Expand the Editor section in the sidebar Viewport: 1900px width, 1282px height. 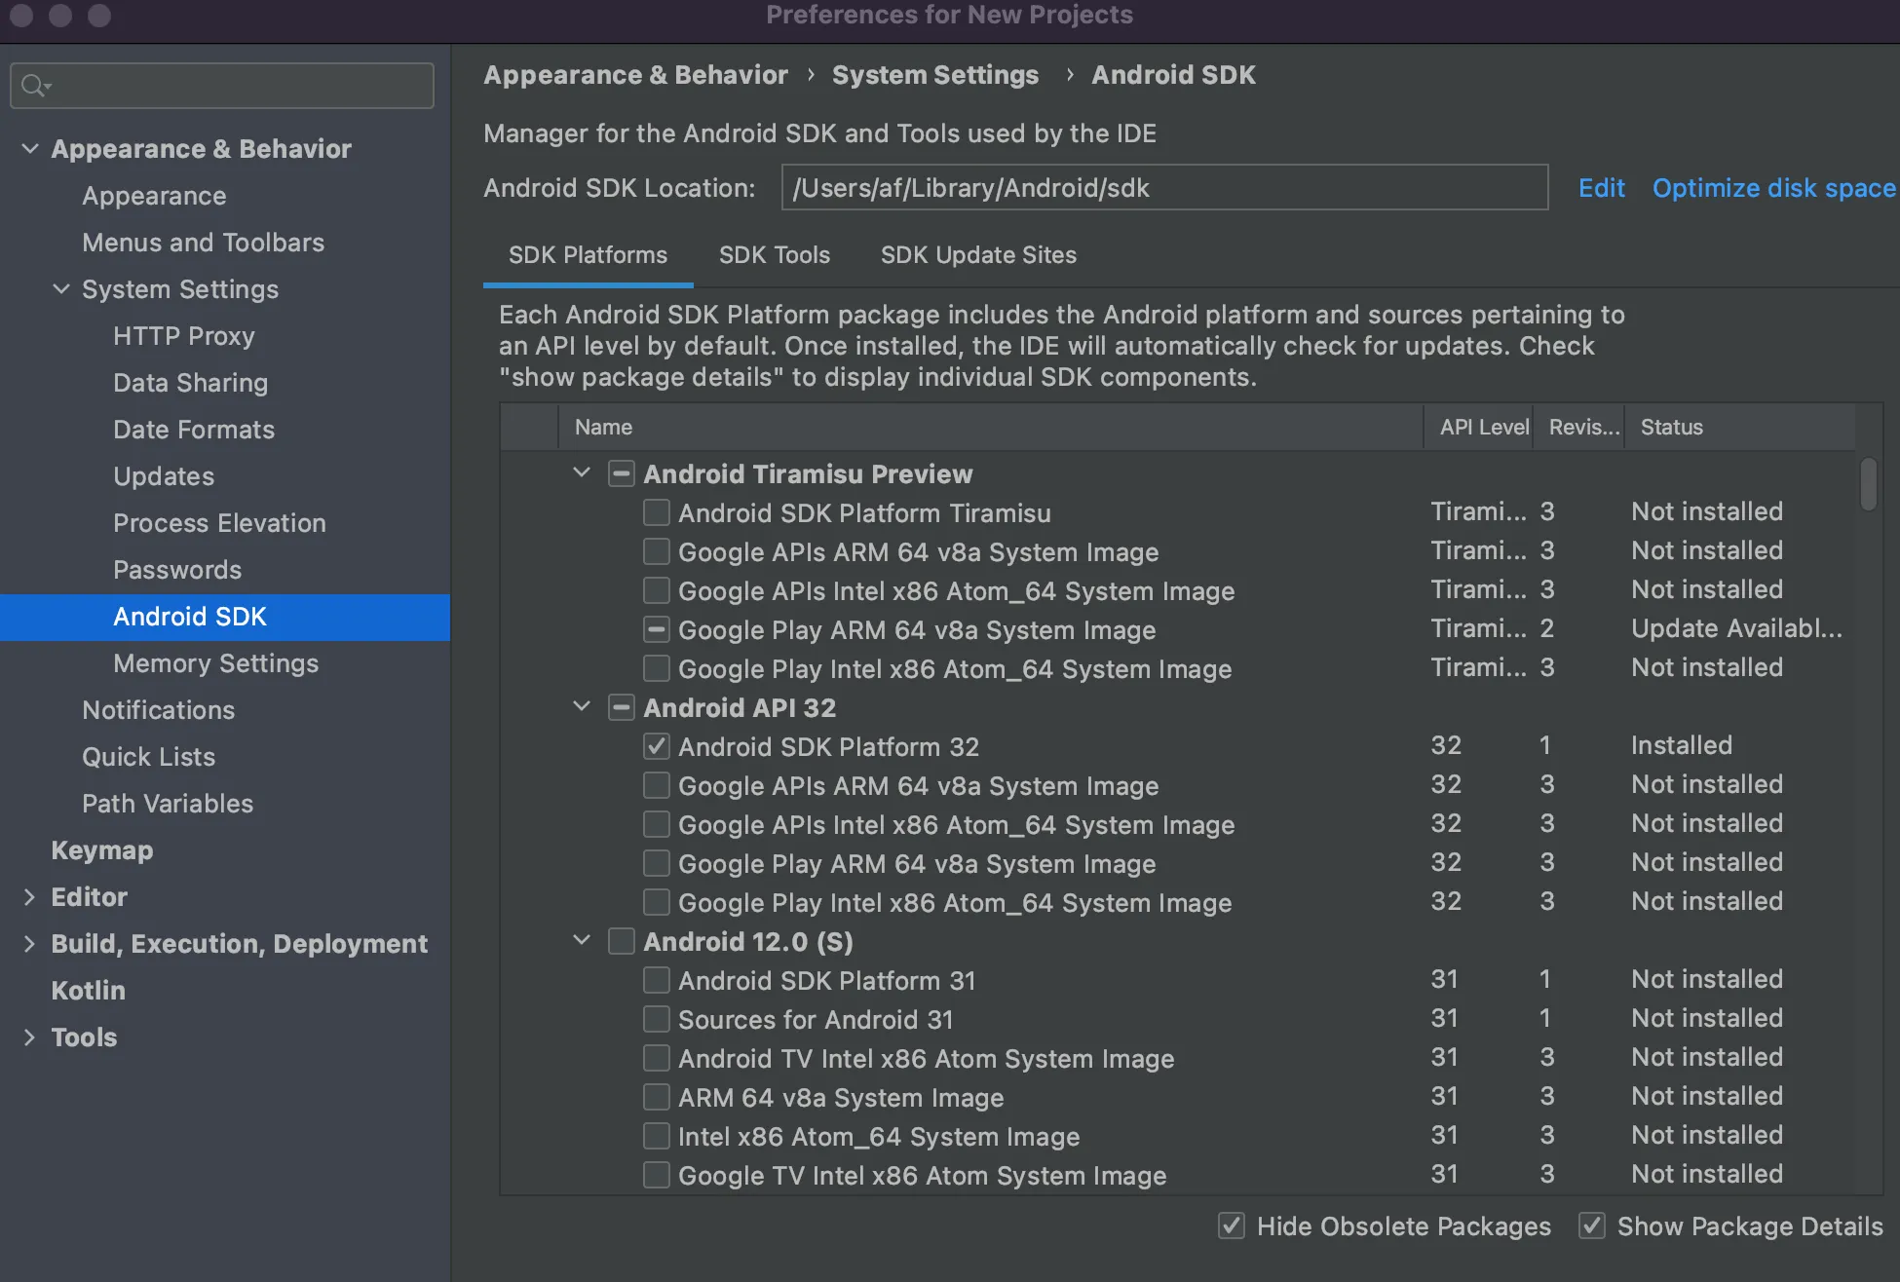(28, 896)
